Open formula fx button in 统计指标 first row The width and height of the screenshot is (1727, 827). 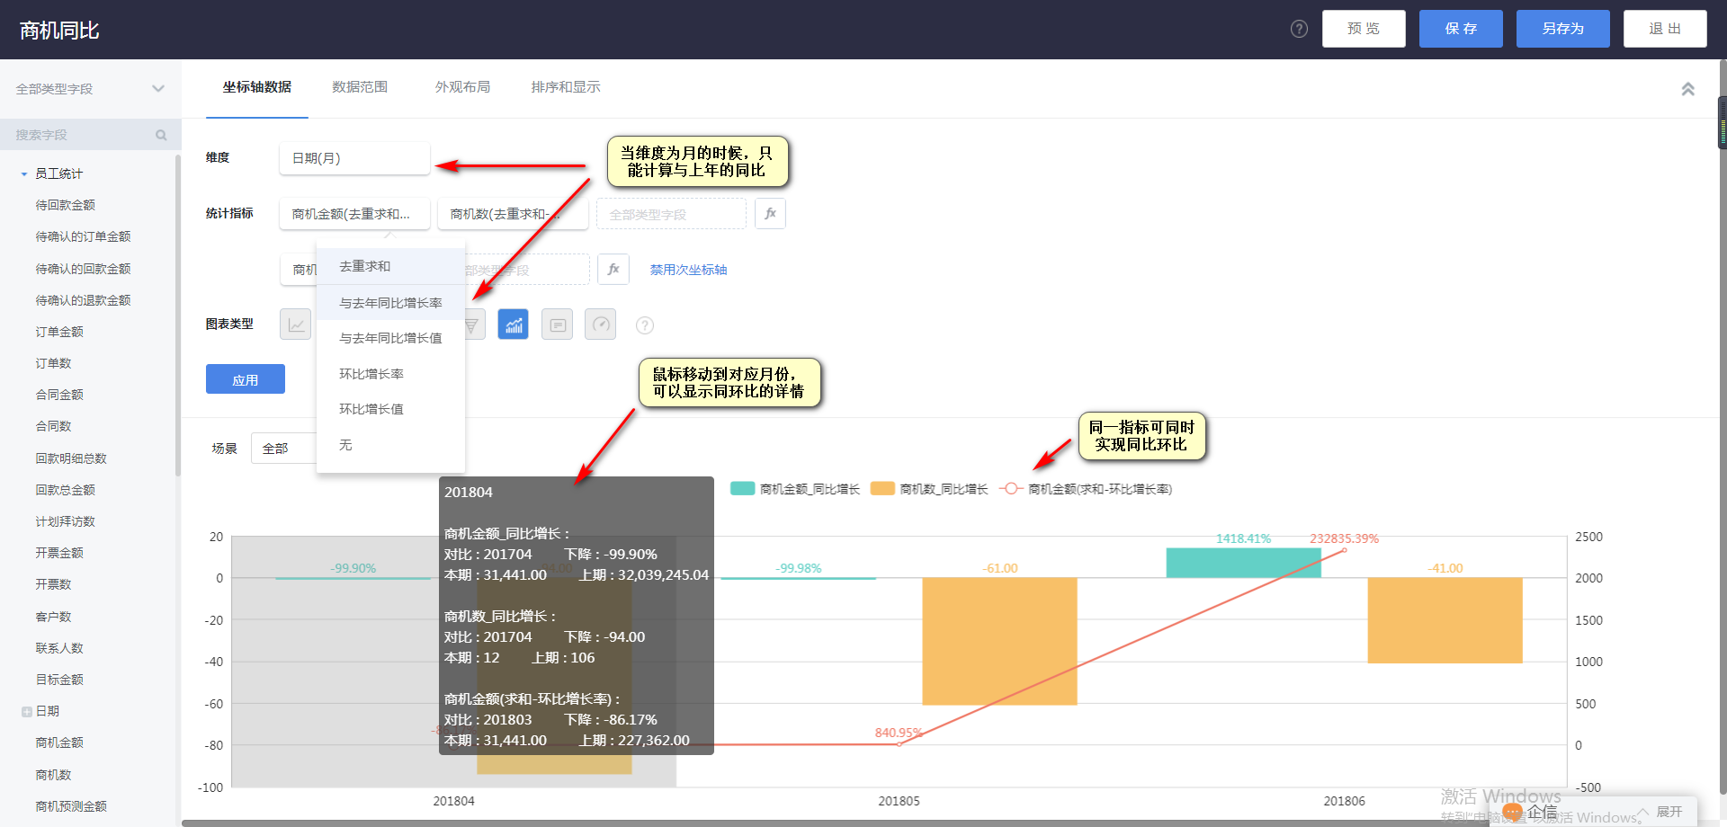click(x=770, y=214)
